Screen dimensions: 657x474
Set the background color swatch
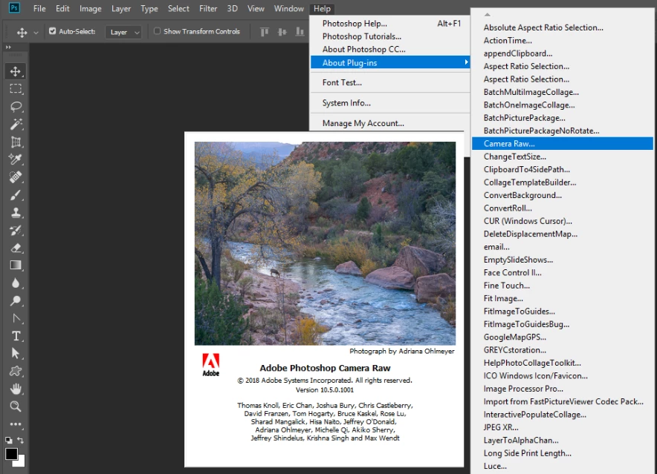[21, 462]
